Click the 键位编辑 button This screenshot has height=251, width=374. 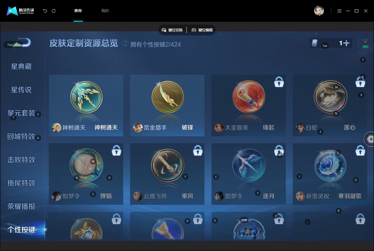(x=202, y=30)
